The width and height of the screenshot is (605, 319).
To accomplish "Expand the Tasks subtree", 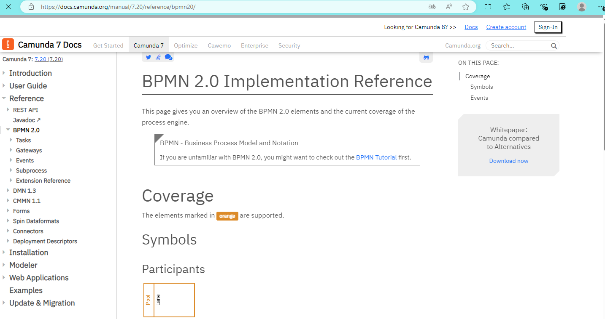I will tap(11, 140).
